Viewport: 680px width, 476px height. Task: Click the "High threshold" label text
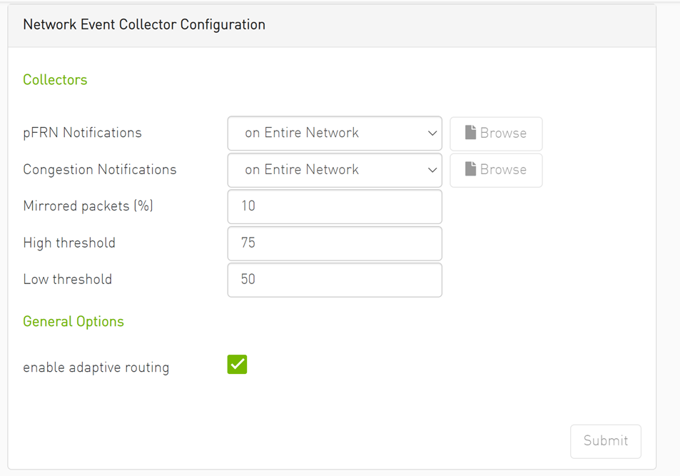[x=69, y=243]
